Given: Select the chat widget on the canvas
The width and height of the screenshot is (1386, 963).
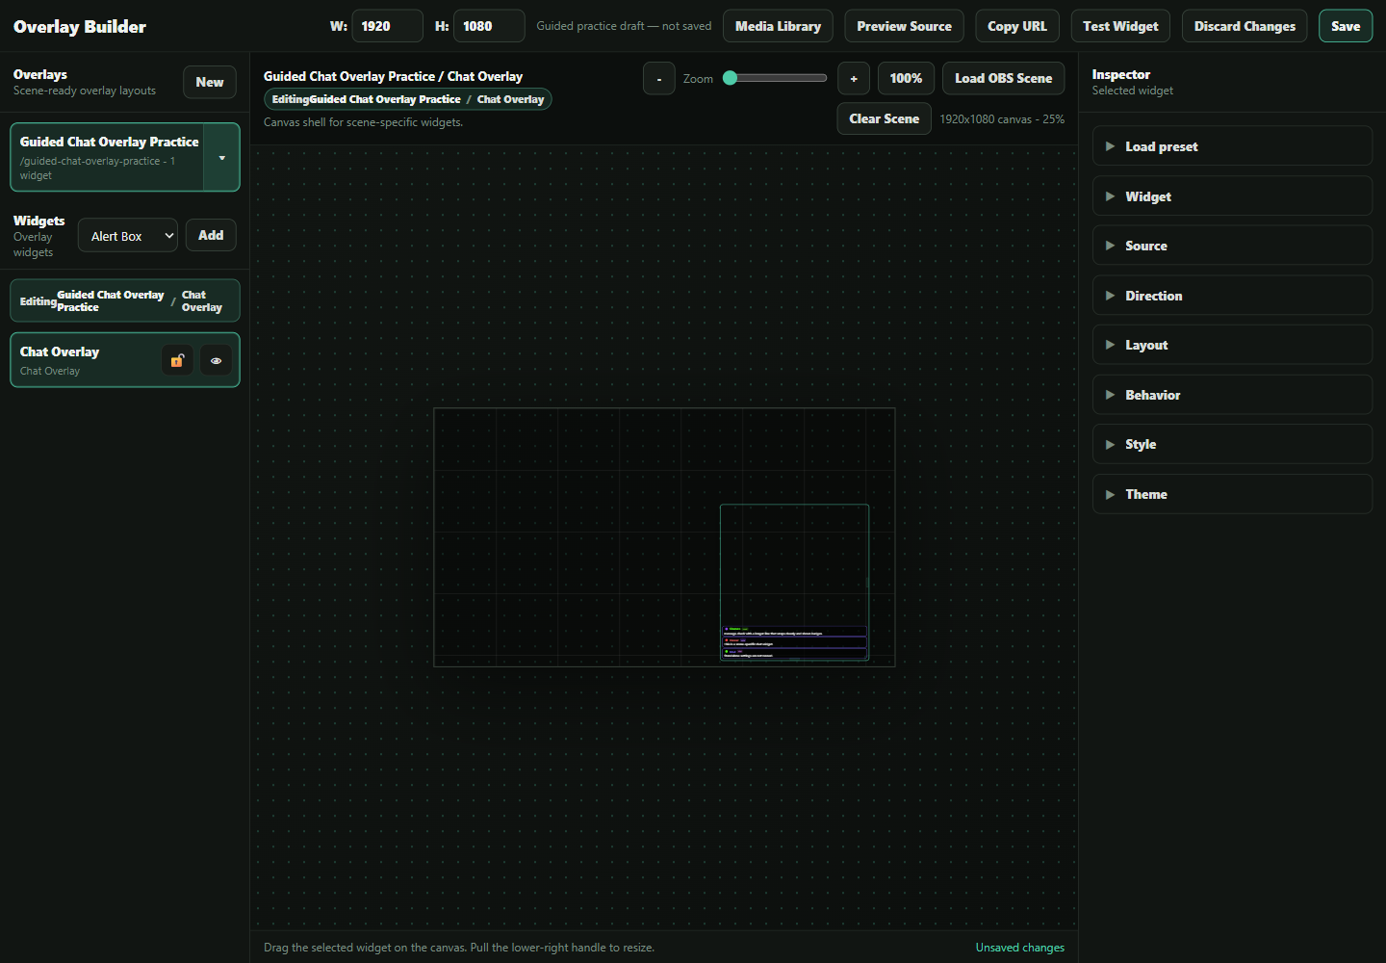Looking at the screenshot, I should pos(794,582).
